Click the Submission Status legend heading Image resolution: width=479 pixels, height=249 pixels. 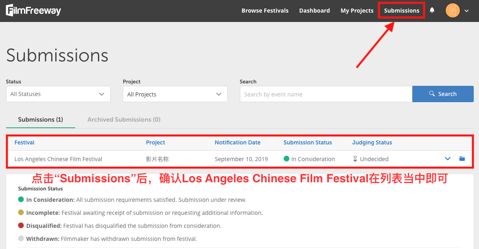40,189
